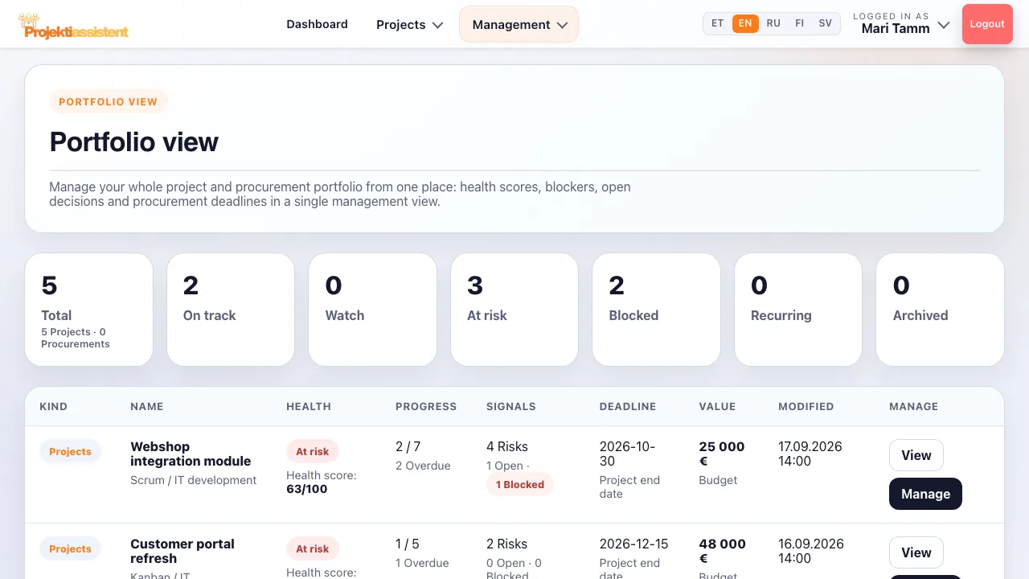Click the 2026-10-30 deadline value
Screen dimensions: 1029x579
(x=628, y=454)
